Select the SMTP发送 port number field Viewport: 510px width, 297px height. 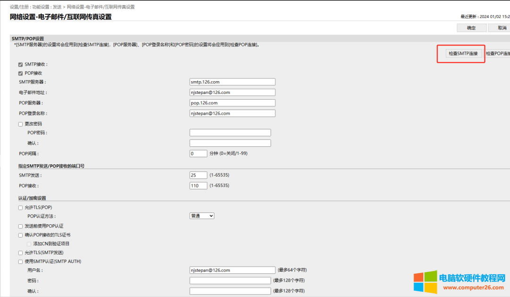coord(198,175)
